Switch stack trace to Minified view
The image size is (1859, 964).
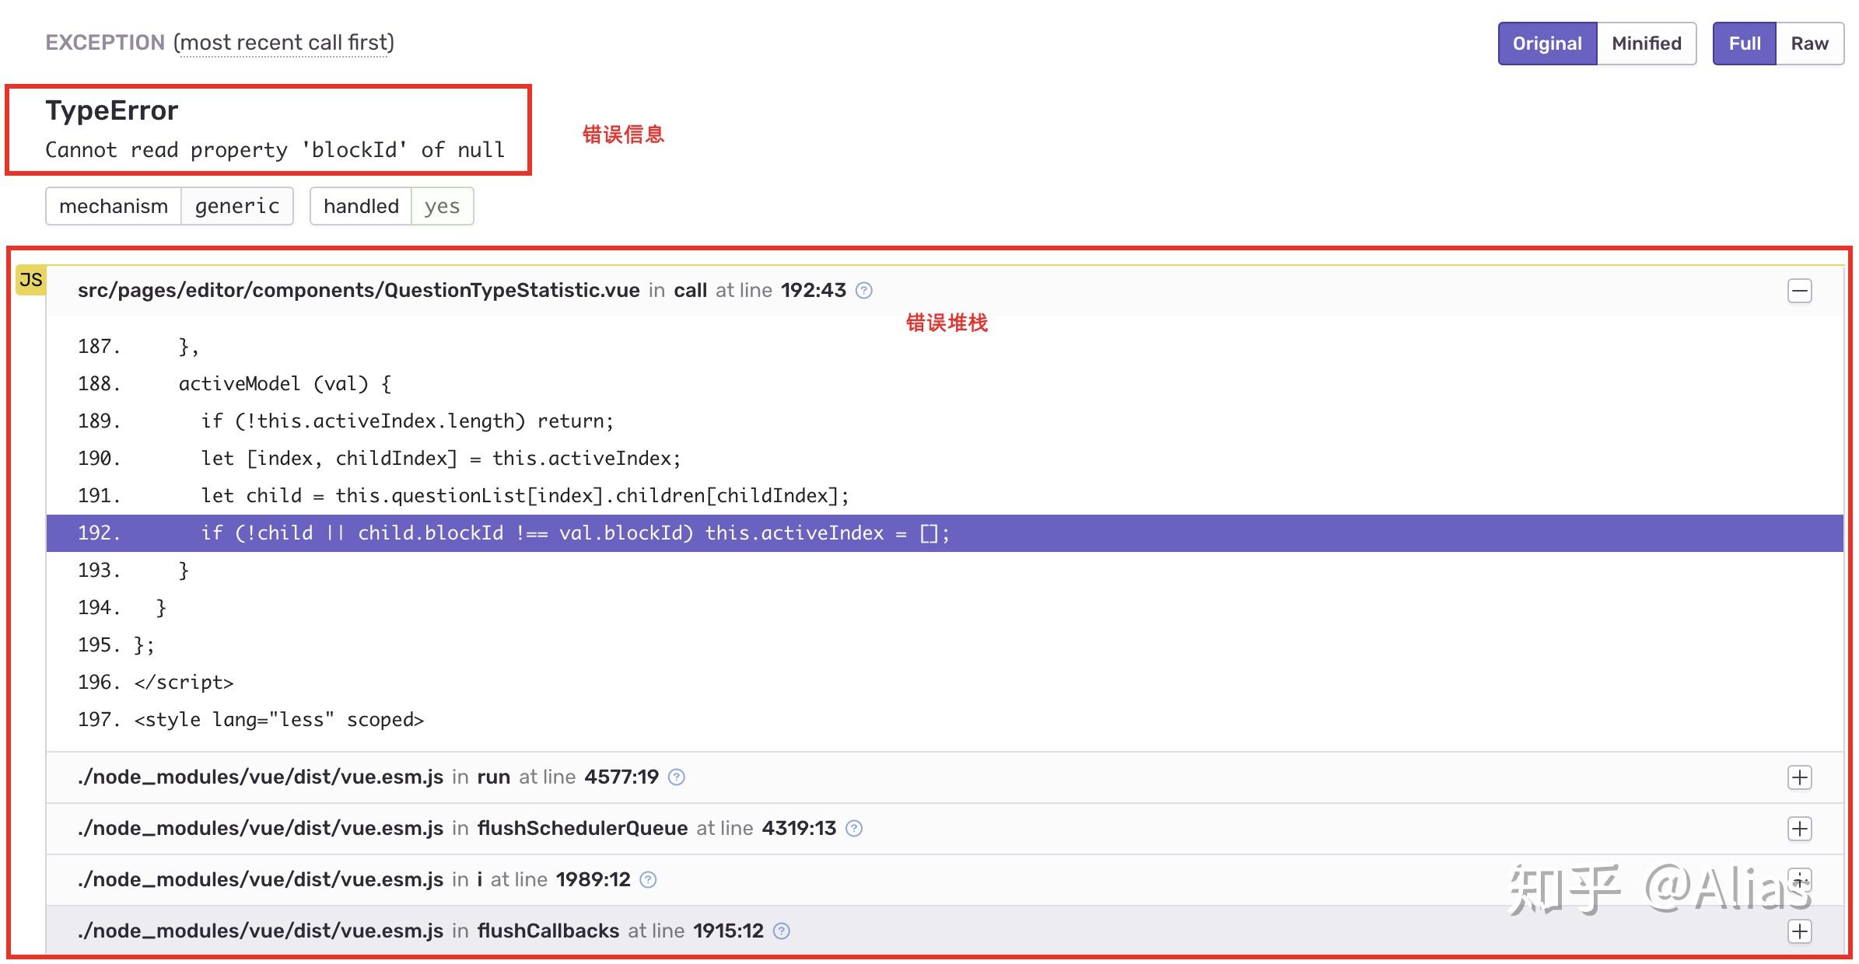pos(1646,44)
